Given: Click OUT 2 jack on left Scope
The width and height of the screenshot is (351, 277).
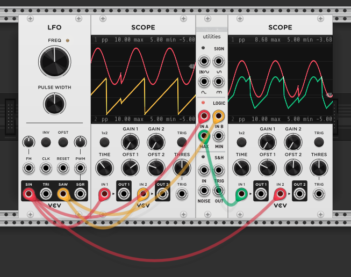Looking at the screenshot, I should [162, 194].
